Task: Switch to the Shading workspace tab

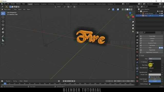Action: pos(68,4)
